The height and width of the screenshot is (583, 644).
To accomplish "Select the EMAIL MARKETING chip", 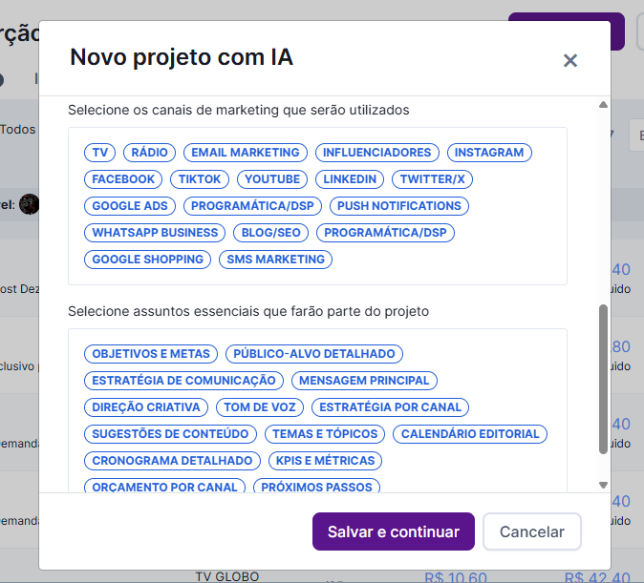I will (246, 153).
